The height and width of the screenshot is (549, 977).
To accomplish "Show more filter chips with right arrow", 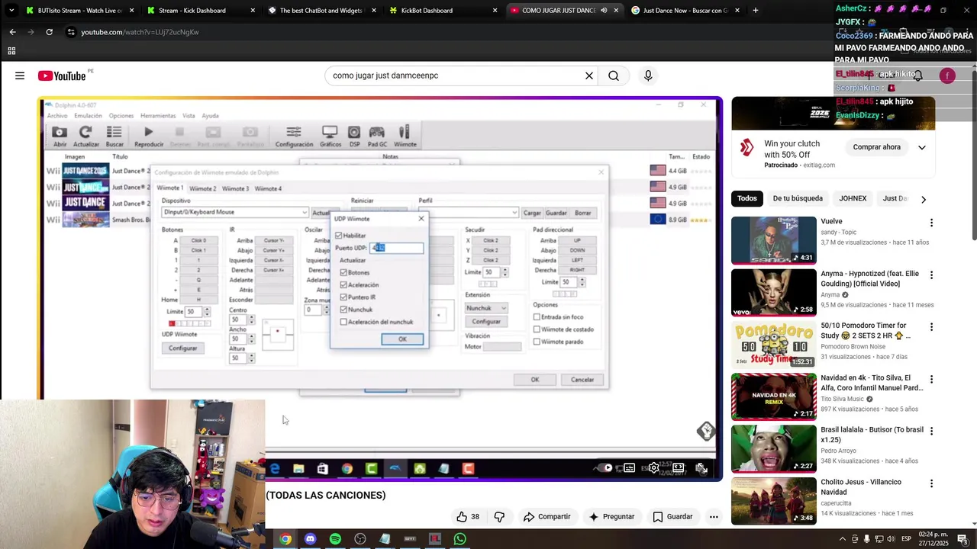I will (924, 199).
